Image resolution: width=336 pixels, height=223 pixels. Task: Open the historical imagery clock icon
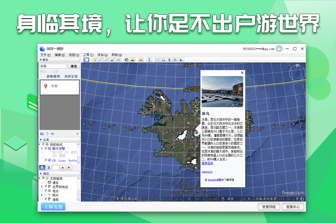(x=127, y=60)
